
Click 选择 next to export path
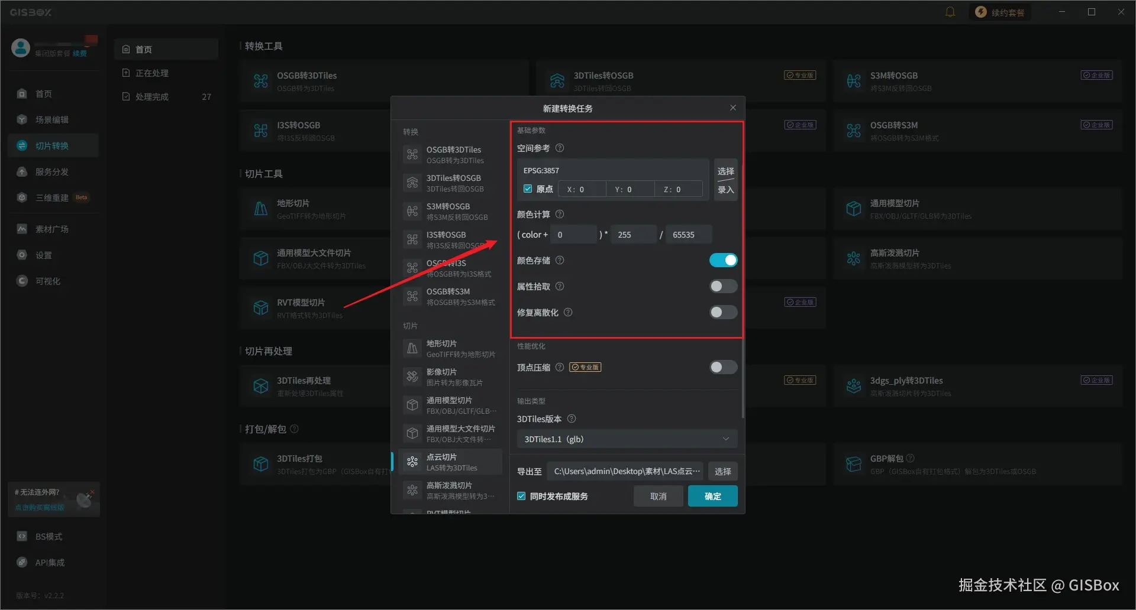point(722,471)
